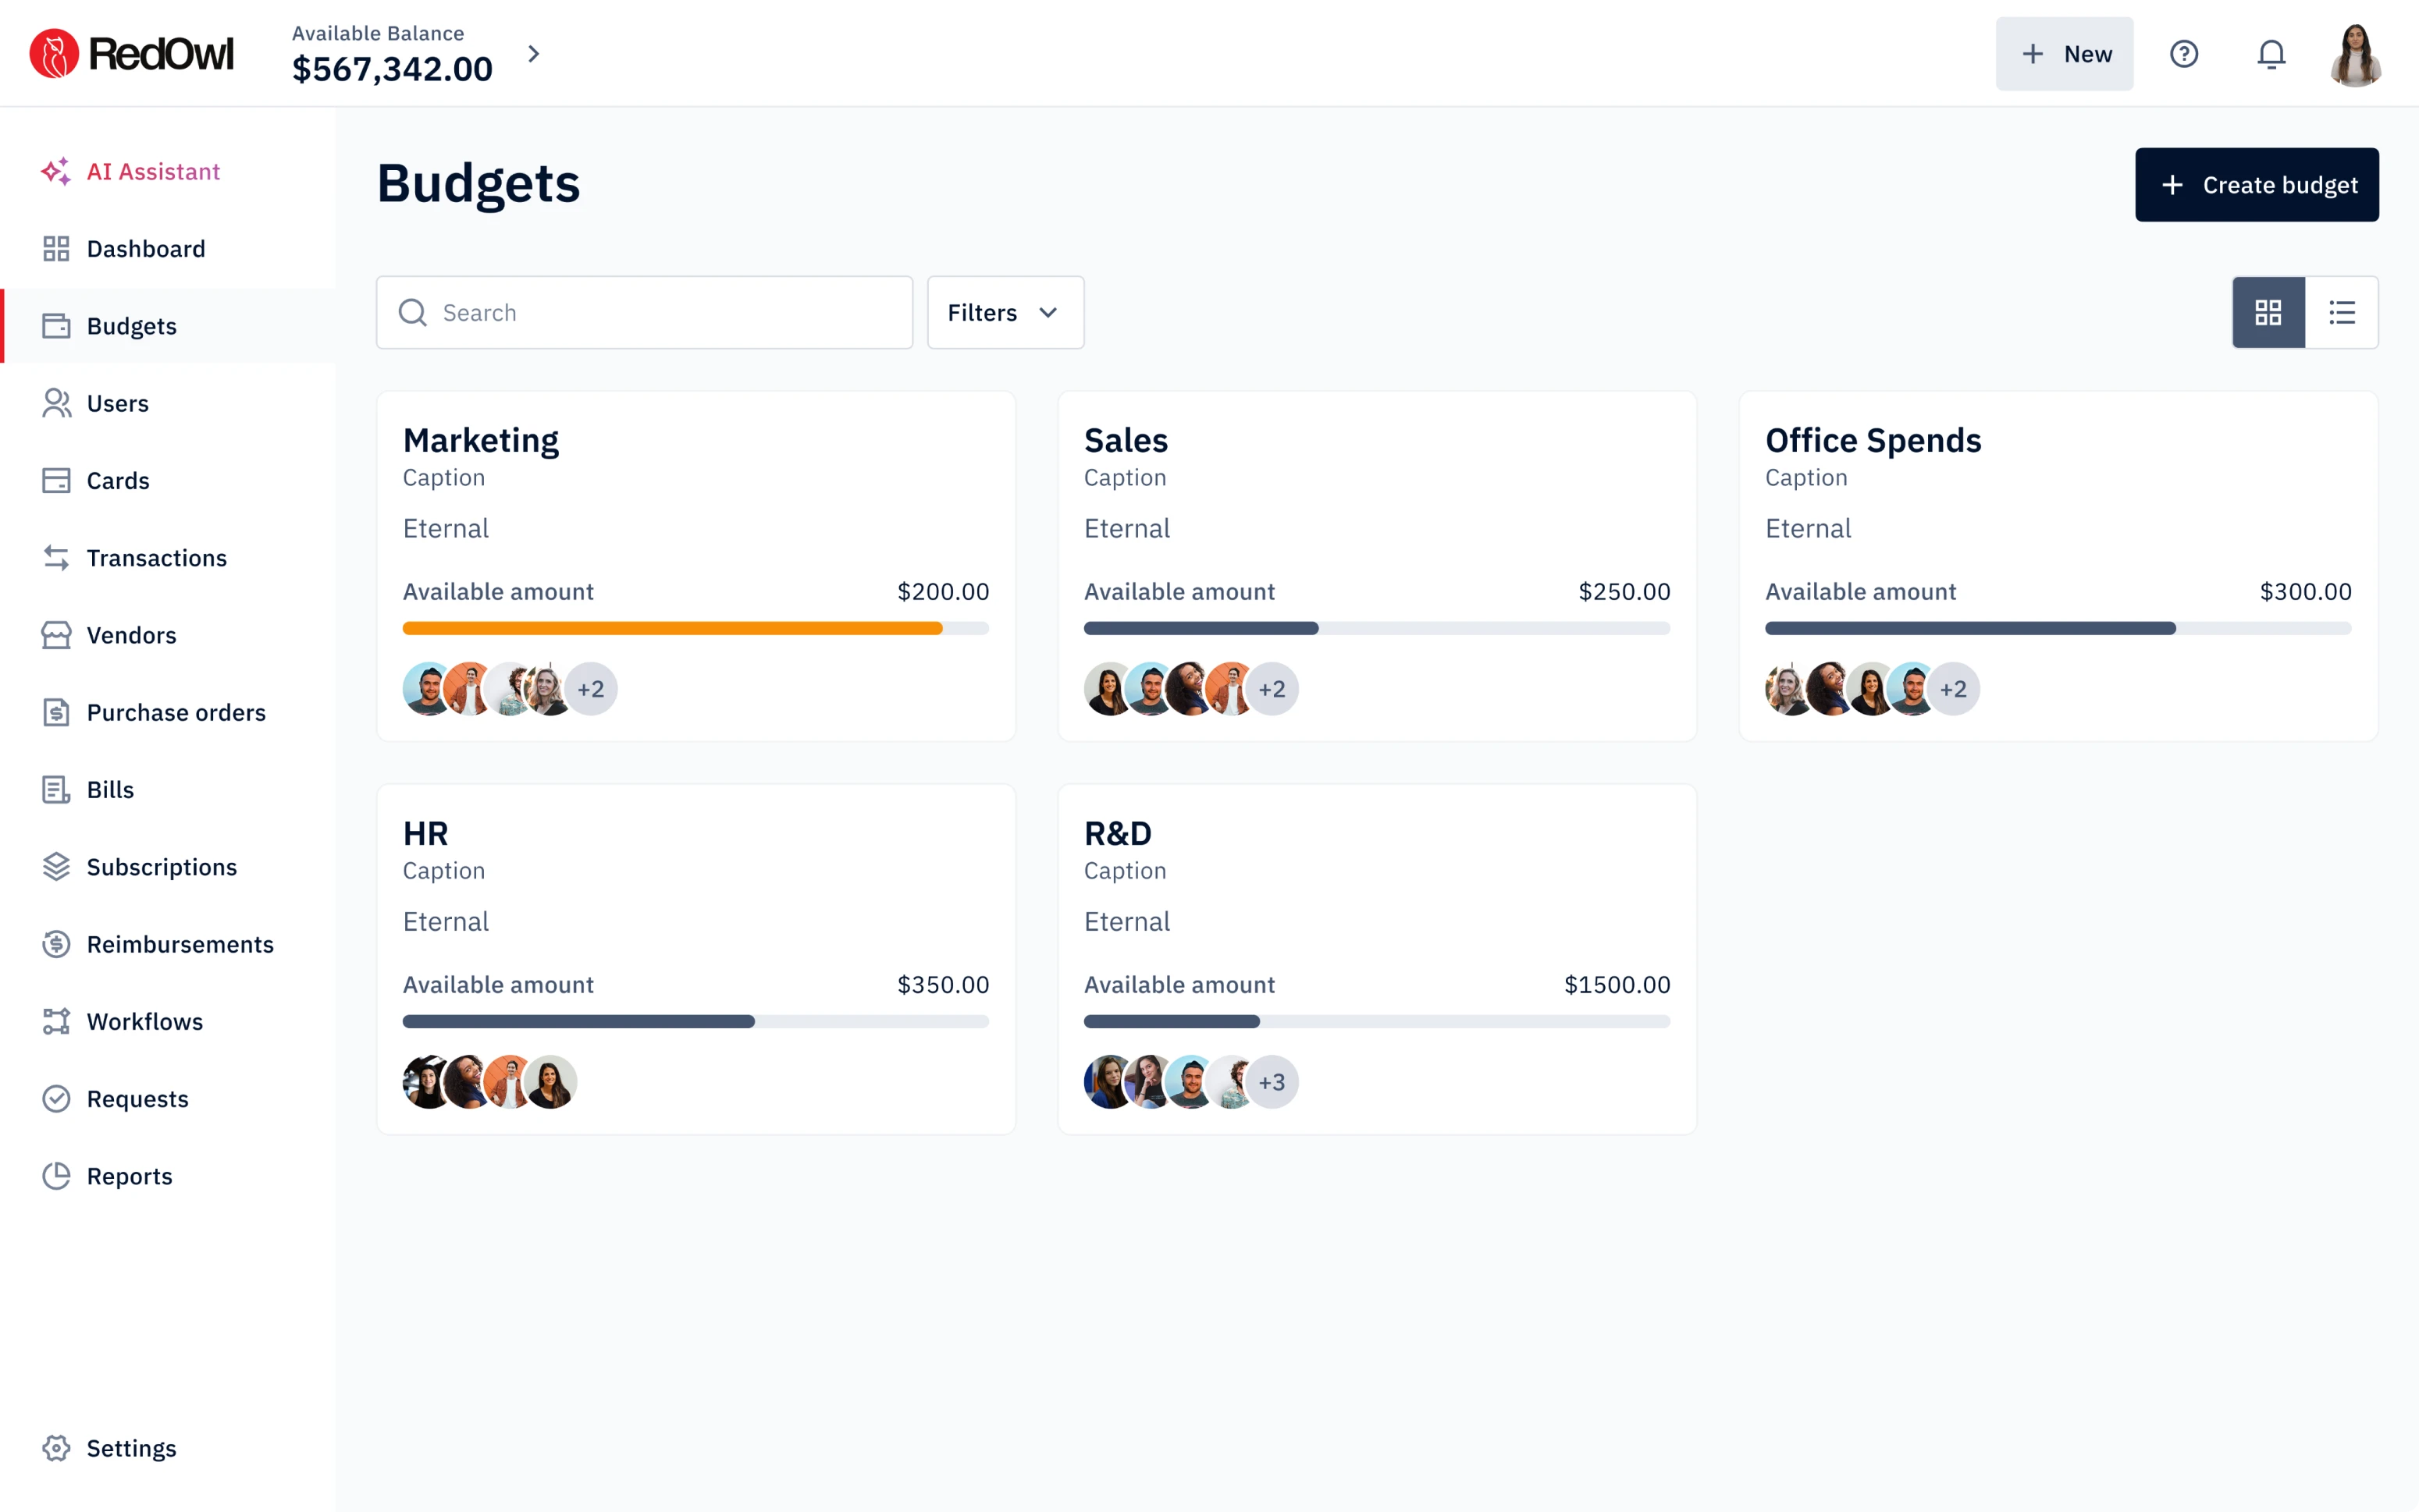Viewport: 2419px width, 1512px height.
Task: Click the Vendors storefront icon
Action: pos(56,635)
